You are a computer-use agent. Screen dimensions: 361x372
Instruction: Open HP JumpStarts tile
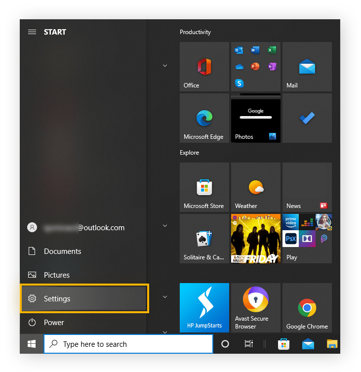(204, 308)
